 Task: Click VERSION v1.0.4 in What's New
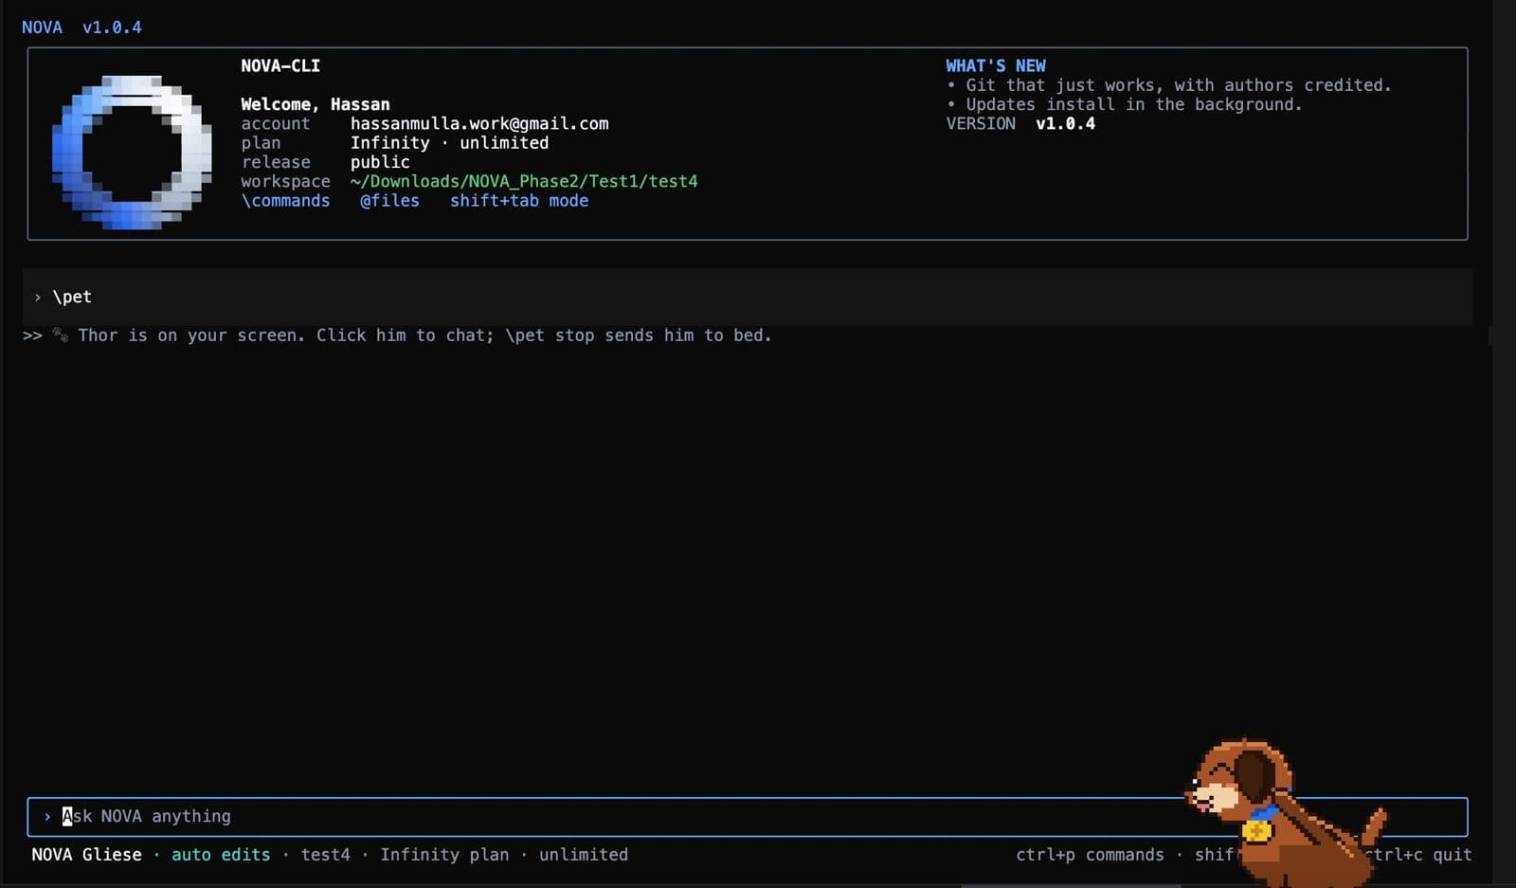[x=1020, y=123]
